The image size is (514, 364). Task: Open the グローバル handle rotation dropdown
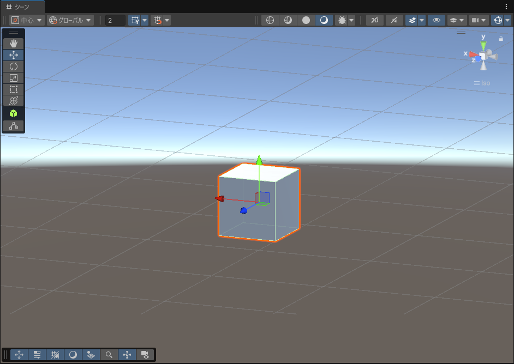pos(70,20)
